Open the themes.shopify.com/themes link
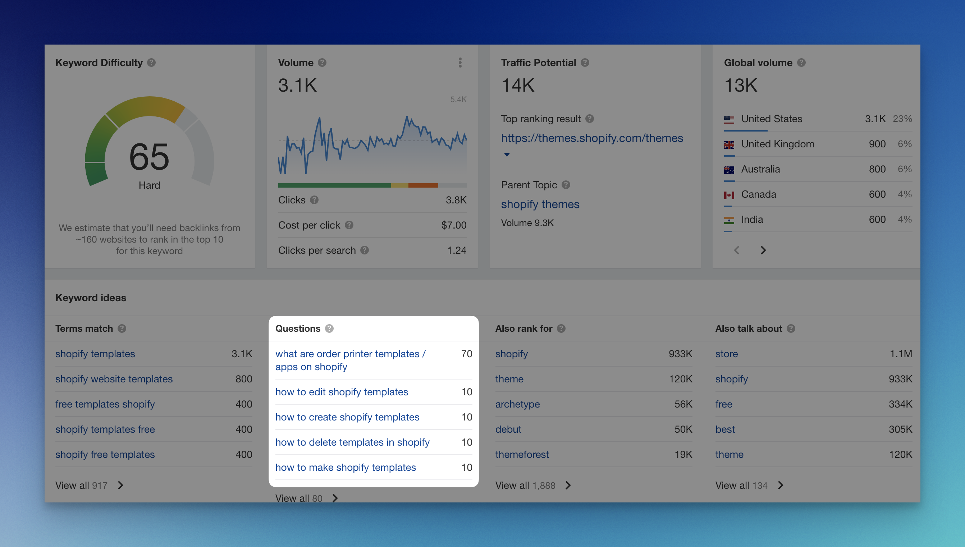Viewport: 965px width, 547px height. pos(592,138)
